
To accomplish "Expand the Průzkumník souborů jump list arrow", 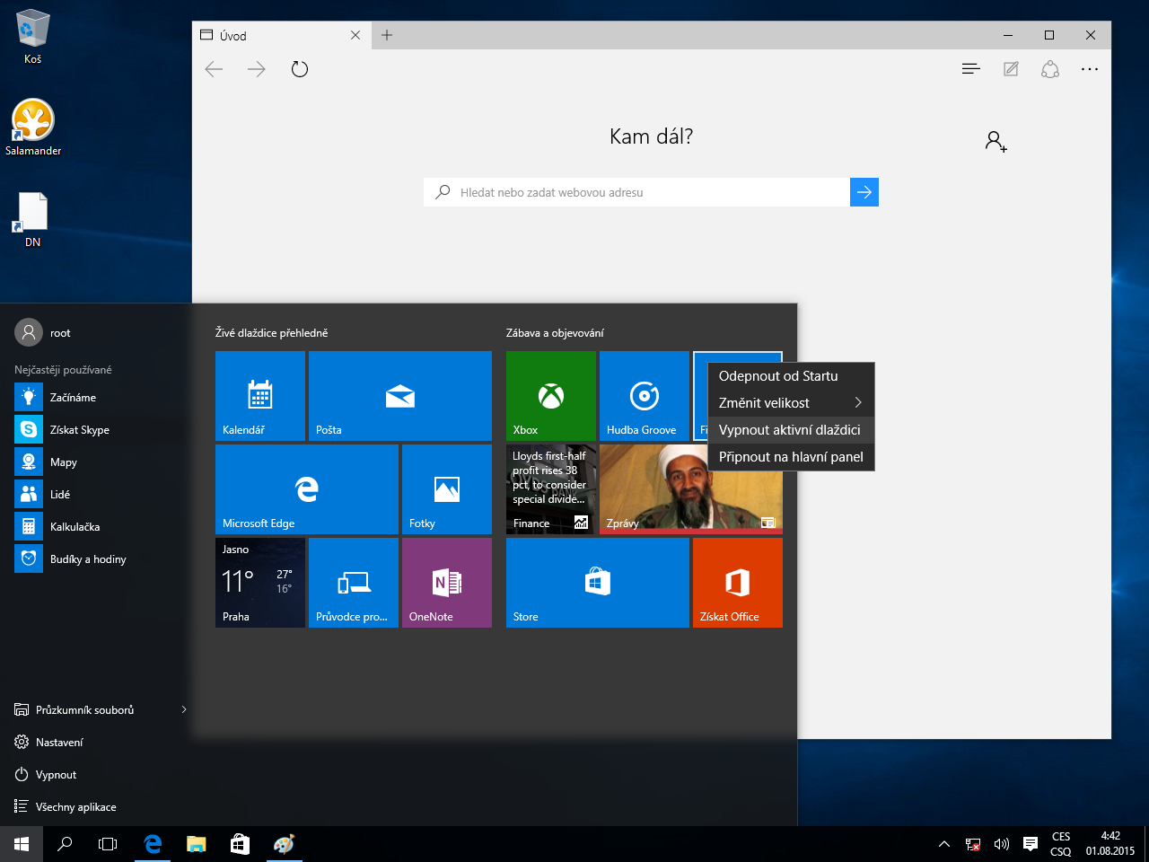I will coord(183,710).
